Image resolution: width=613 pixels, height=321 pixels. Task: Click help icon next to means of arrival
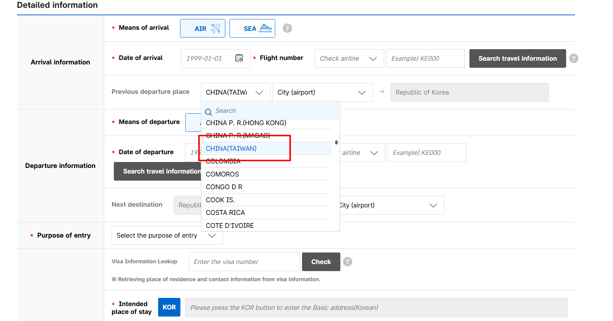[x=287, y=28]
